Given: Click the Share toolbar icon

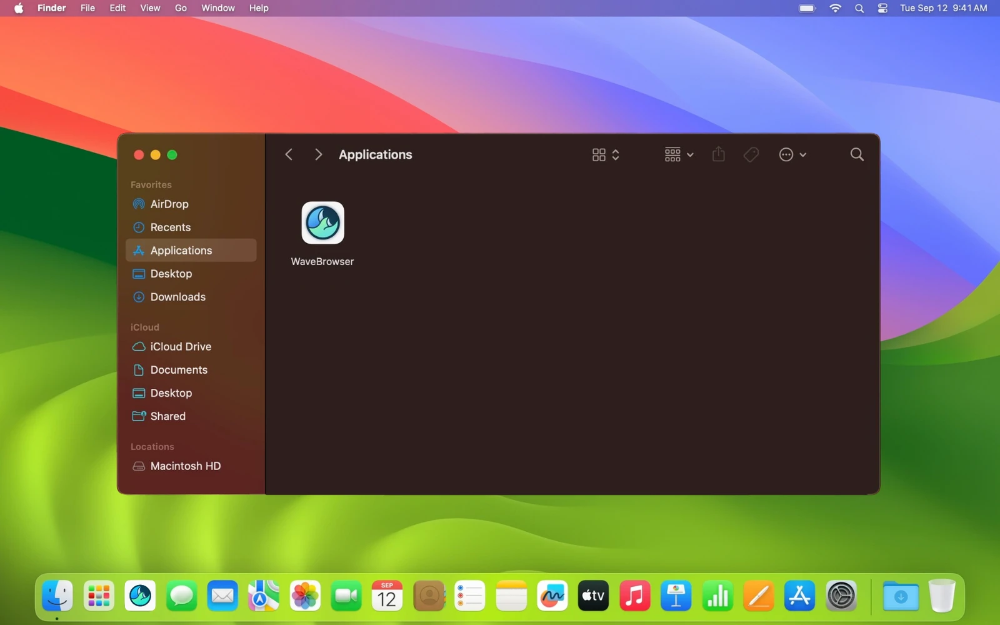Looking at the screenshot, I should (x=719, y=154).
